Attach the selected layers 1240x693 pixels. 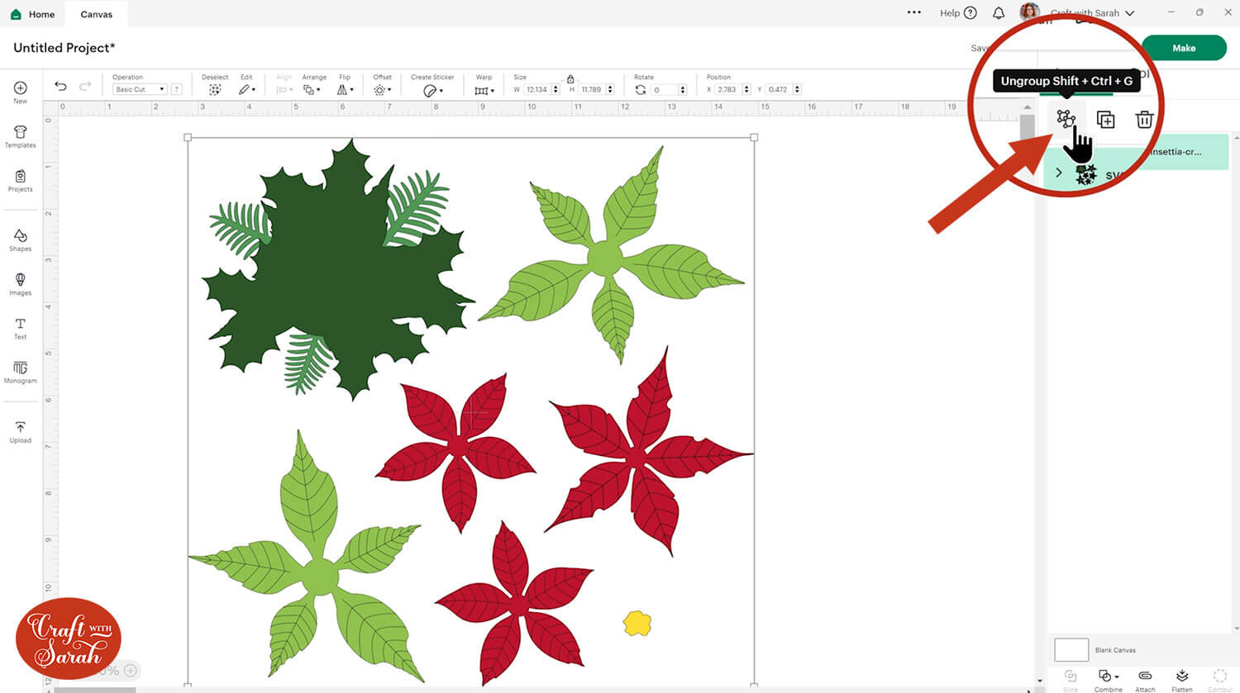[1145, 679]
